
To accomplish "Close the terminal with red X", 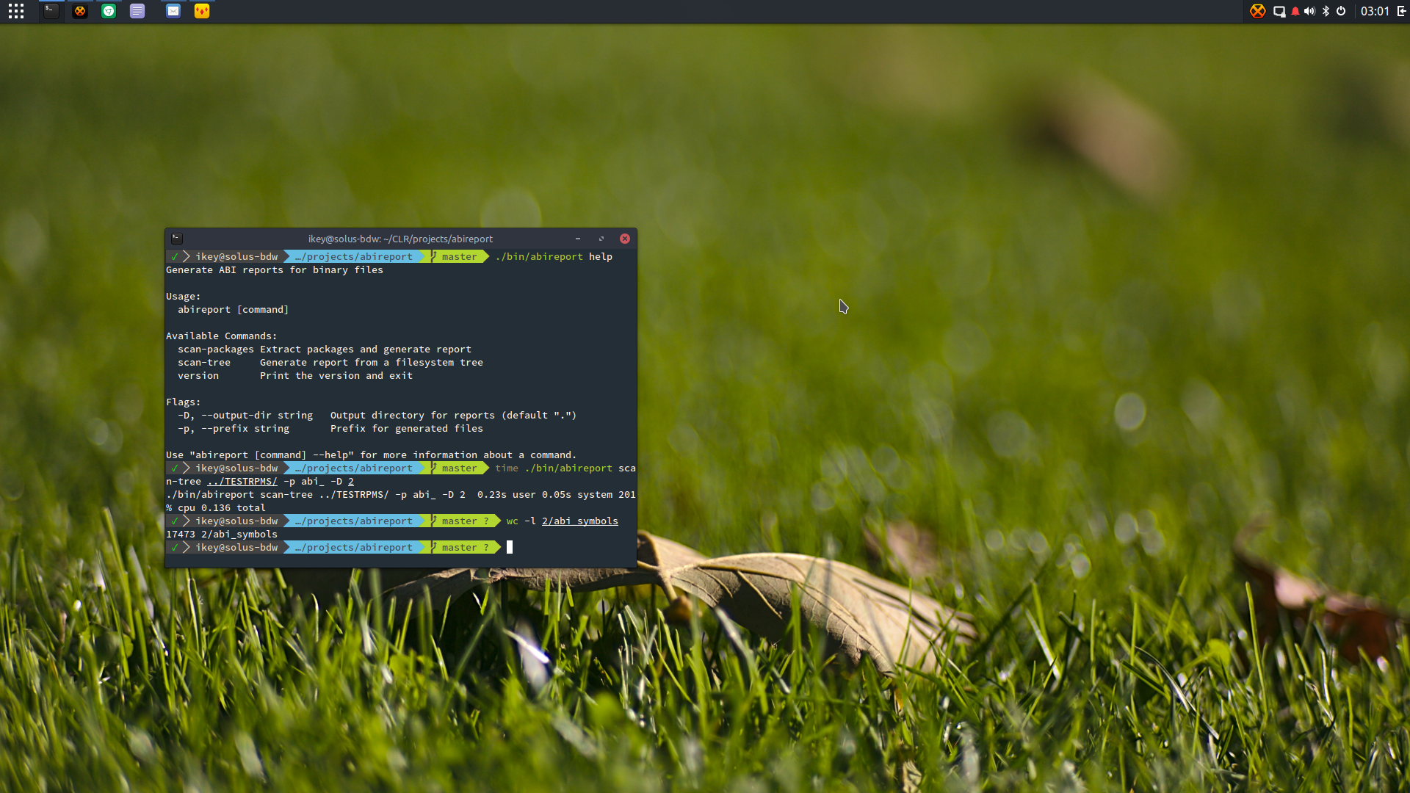I will tap(625, 239).
